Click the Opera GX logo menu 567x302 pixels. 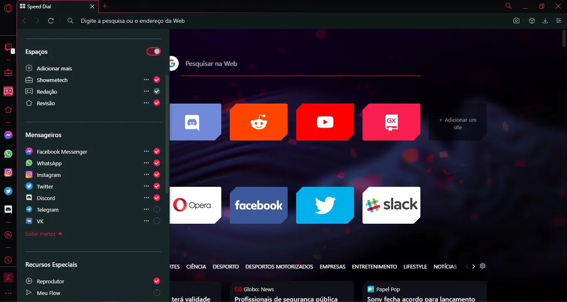click(8, 8)
